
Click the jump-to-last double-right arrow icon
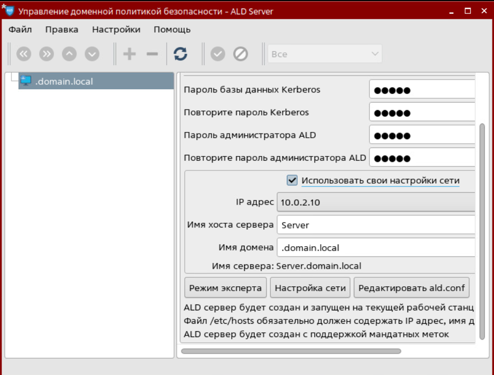tap(47, 54)
